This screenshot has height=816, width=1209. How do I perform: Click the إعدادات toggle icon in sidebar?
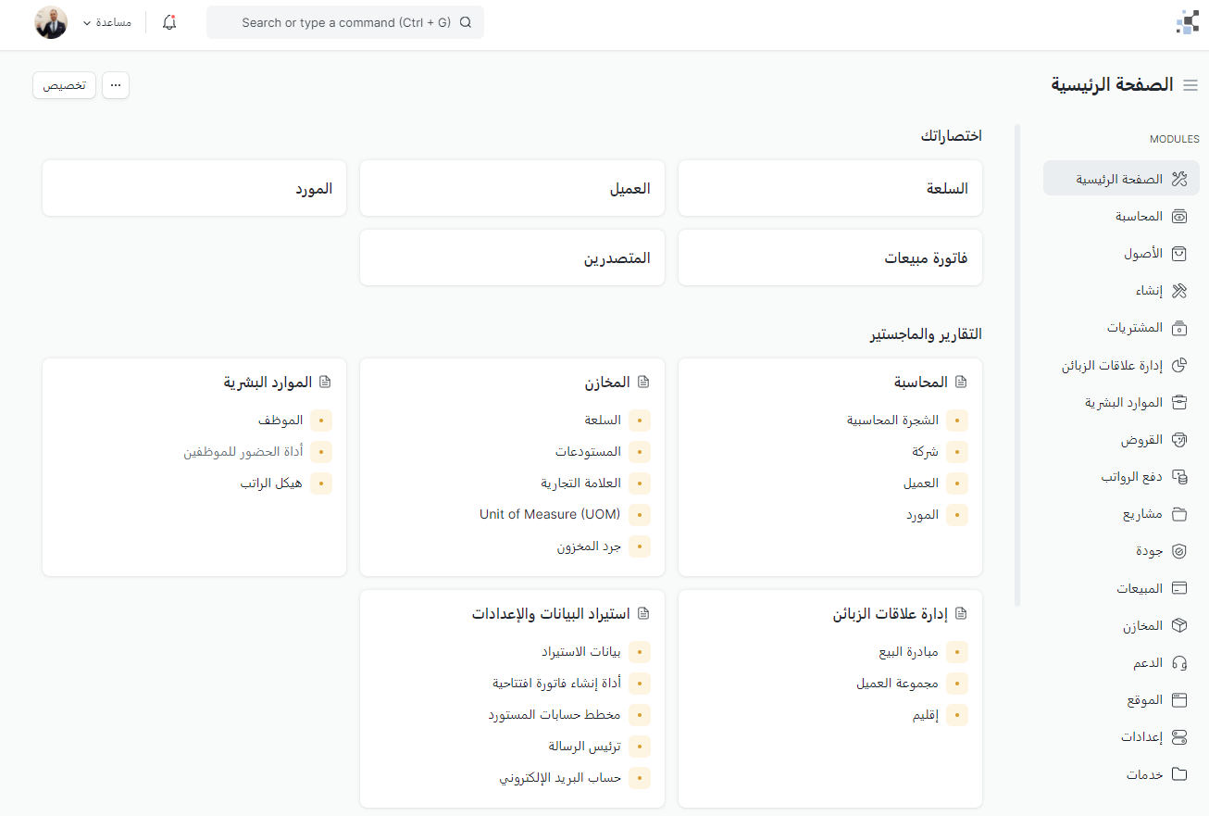pos(1179,737)
